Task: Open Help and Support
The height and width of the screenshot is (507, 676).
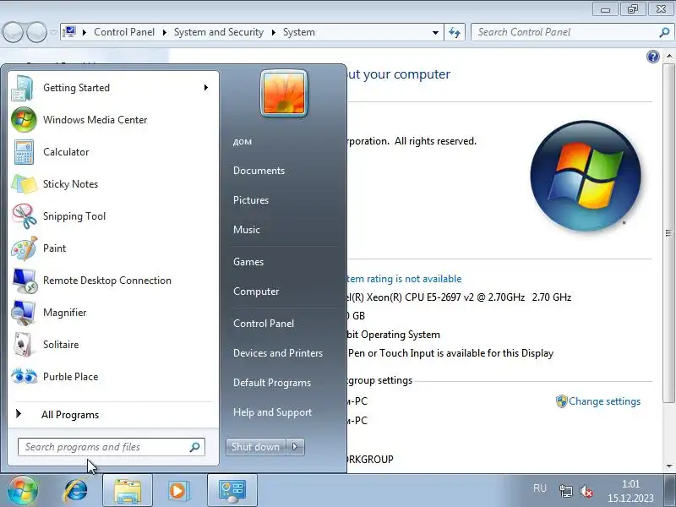Action: (272, 412)
